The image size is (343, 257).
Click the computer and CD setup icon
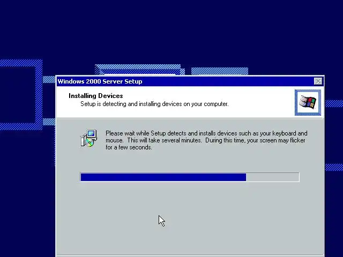88,138
